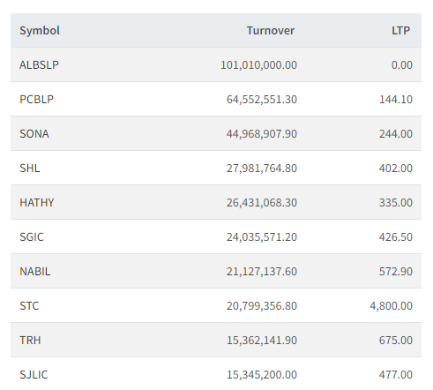Click turnover value 15,345,200.00
433x390 pixels.
coord(262,375)
